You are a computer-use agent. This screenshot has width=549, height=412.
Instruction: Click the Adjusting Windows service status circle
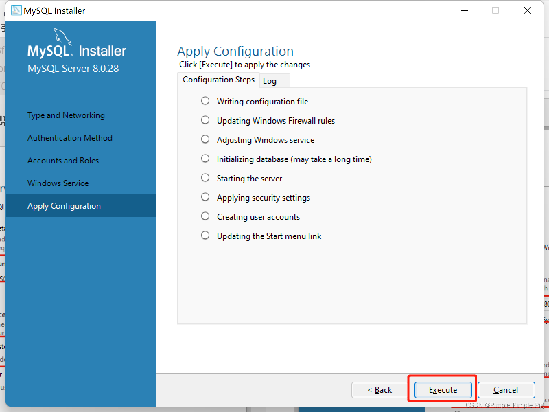(205, 139)
